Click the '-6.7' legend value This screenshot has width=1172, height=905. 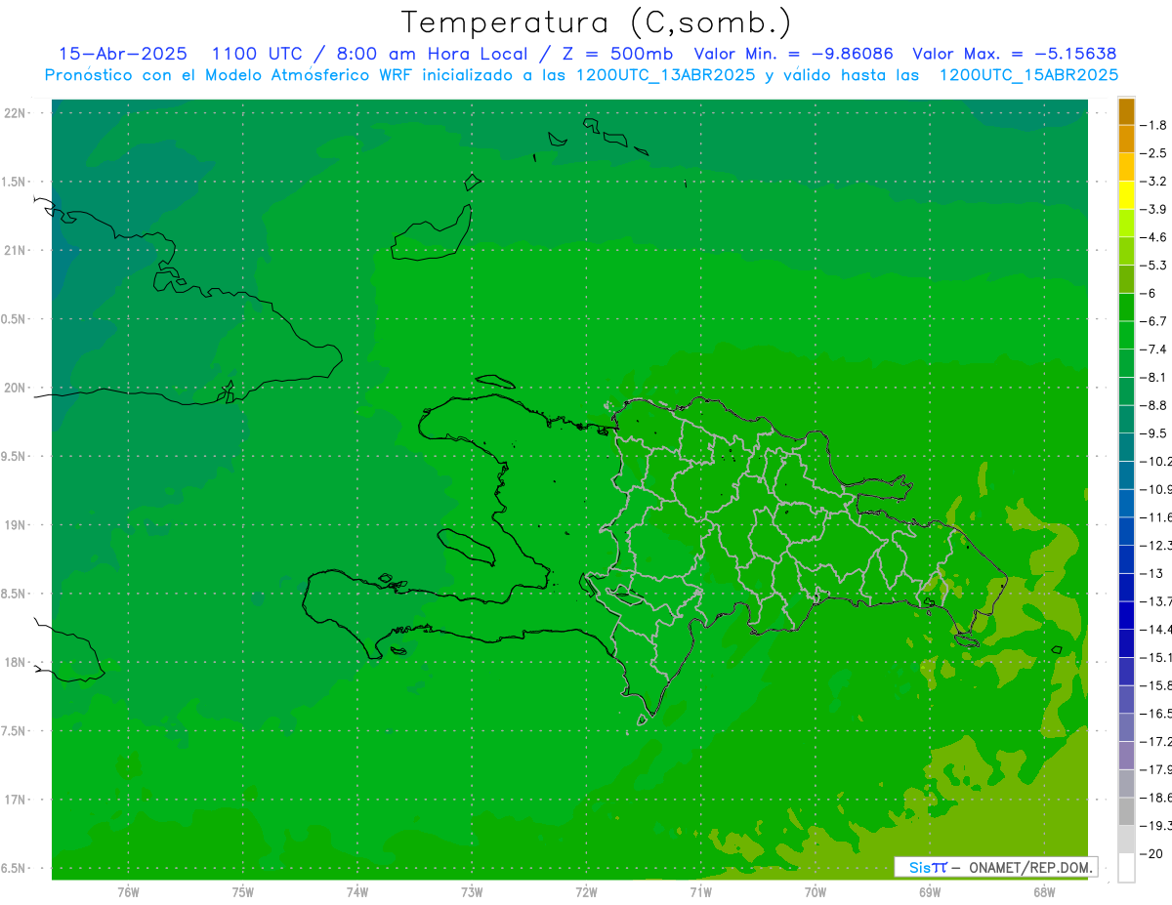tap(1153, 321)
